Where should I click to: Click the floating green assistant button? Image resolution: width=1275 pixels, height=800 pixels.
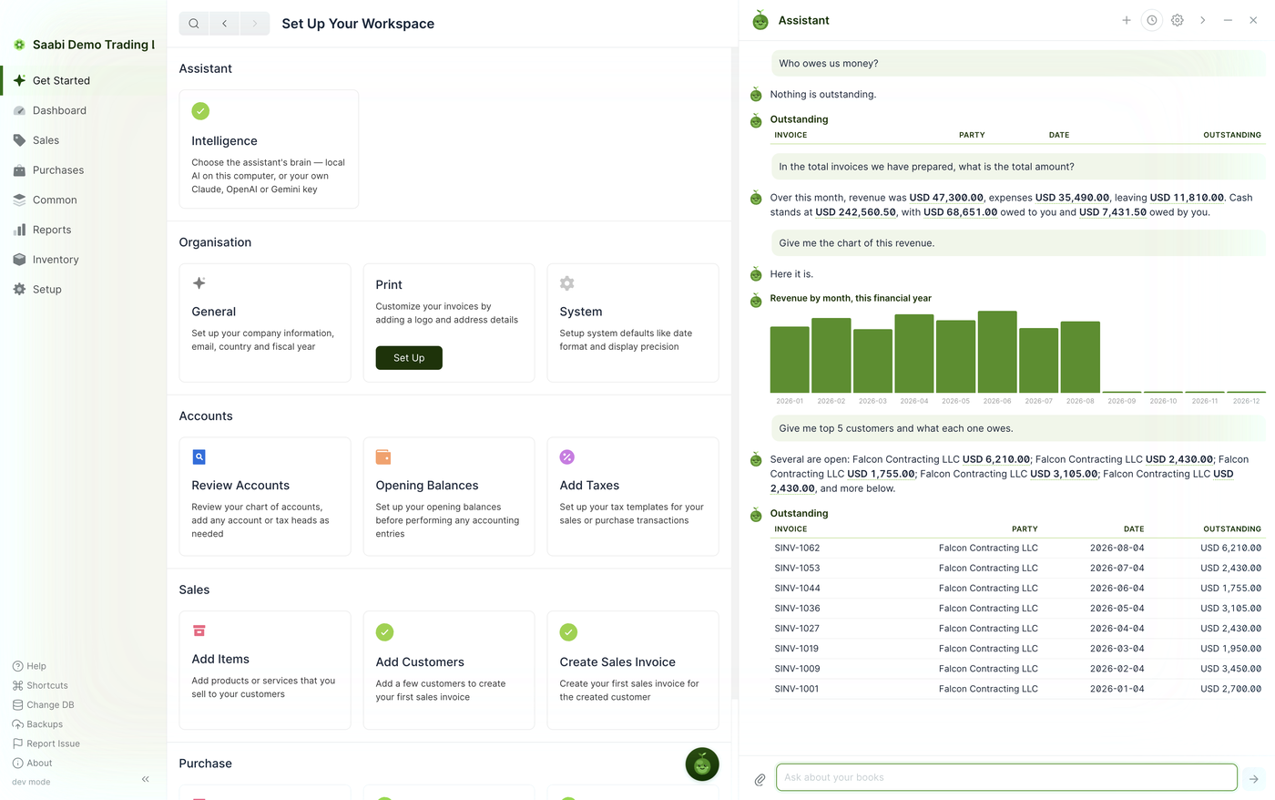[x=702, y=764]
